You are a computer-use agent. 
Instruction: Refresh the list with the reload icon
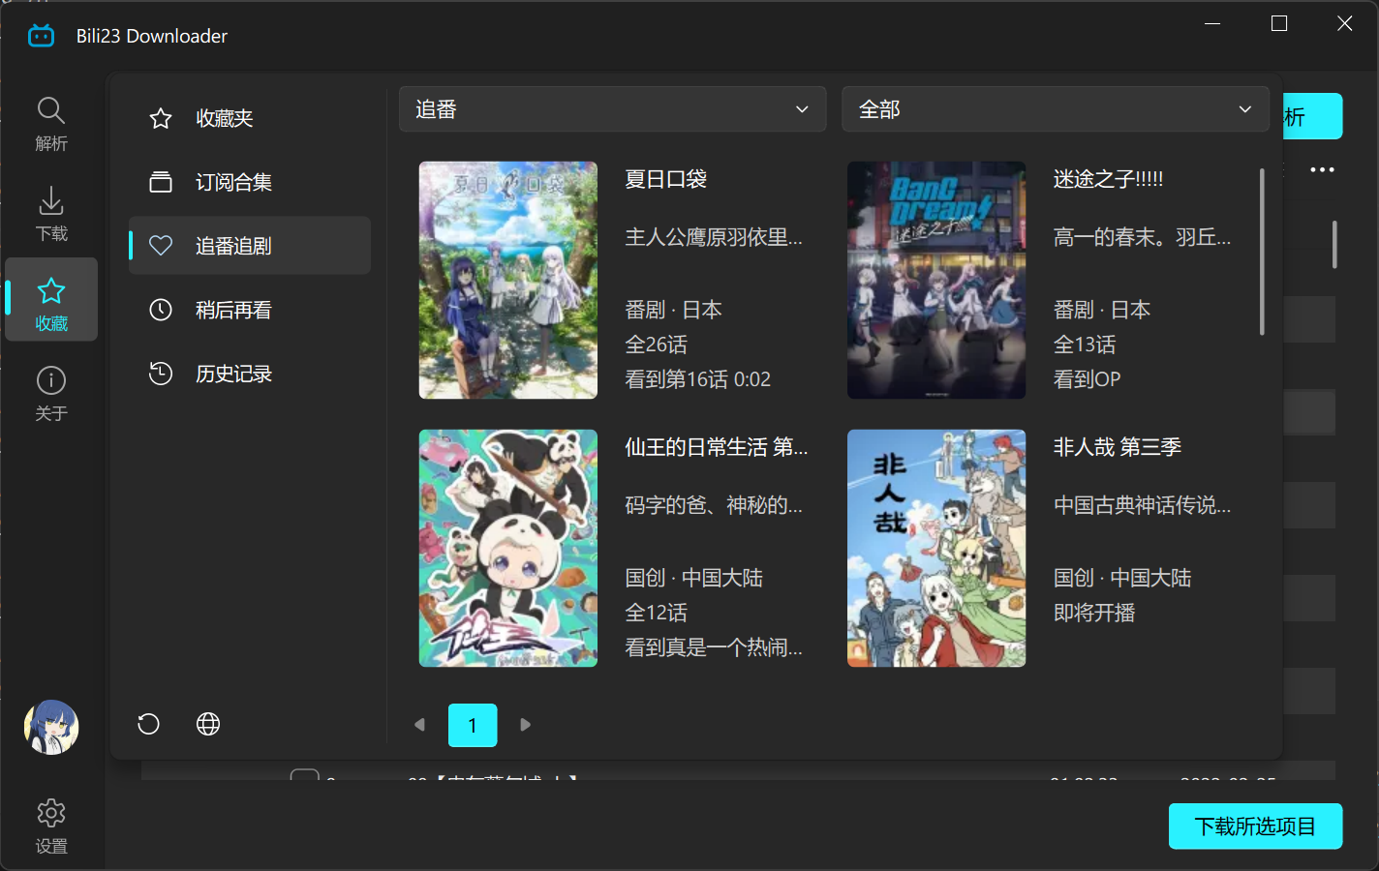tap(147, 724)
